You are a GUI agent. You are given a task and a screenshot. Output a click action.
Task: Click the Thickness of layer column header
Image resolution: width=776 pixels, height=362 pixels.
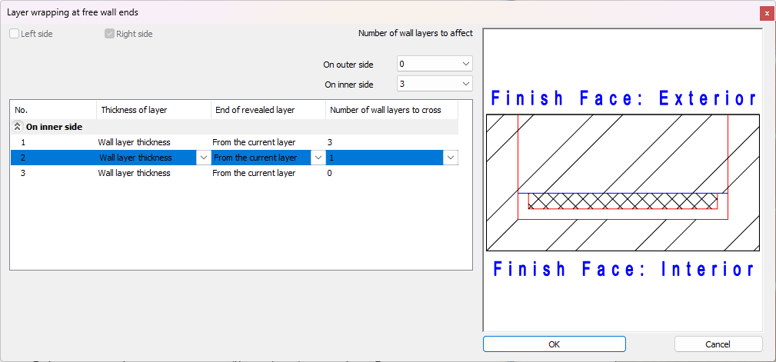(x=154, y=110)
